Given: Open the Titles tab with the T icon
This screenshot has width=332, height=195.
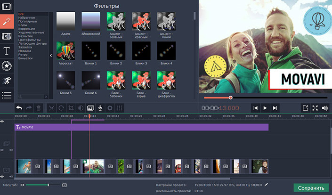Looking at the screenshot, I should point(7,51).
